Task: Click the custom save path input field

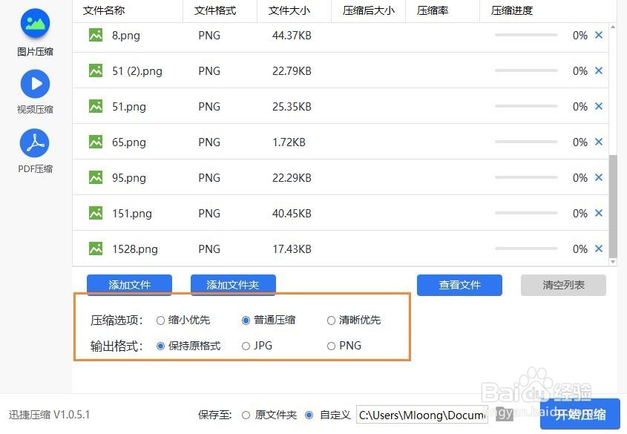Action: tap(421, 415)
